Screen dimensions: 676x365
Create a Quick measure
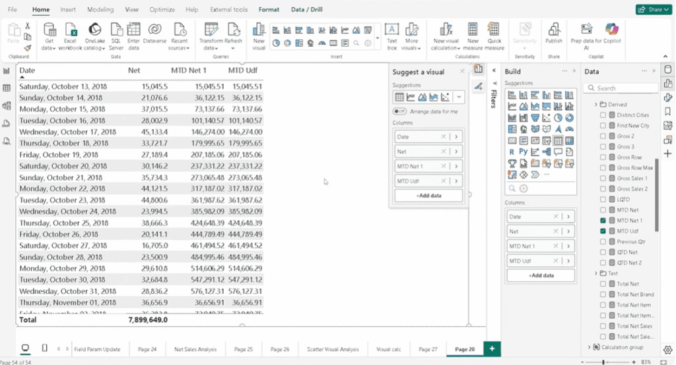click(x=494, y=36)
